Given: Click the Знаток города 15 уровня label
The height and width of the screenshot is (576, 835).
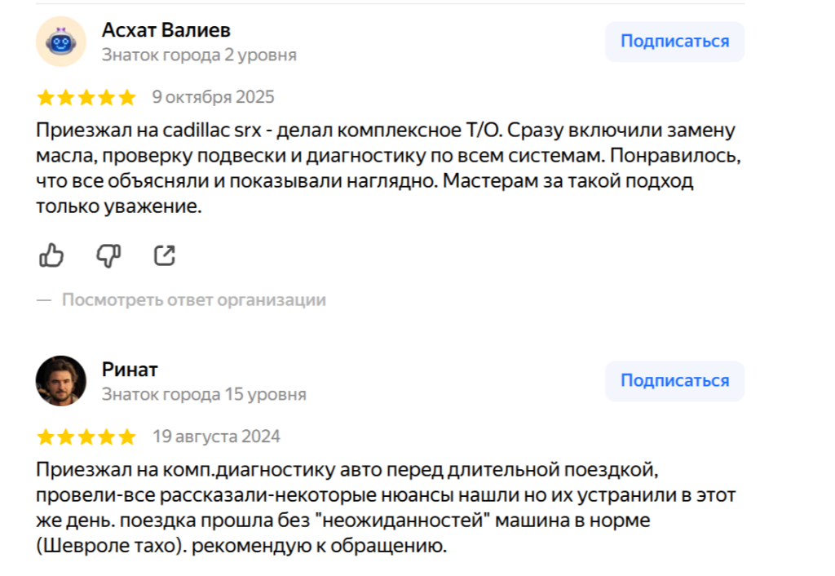Looking at the screenshot, I should (204, 395).
